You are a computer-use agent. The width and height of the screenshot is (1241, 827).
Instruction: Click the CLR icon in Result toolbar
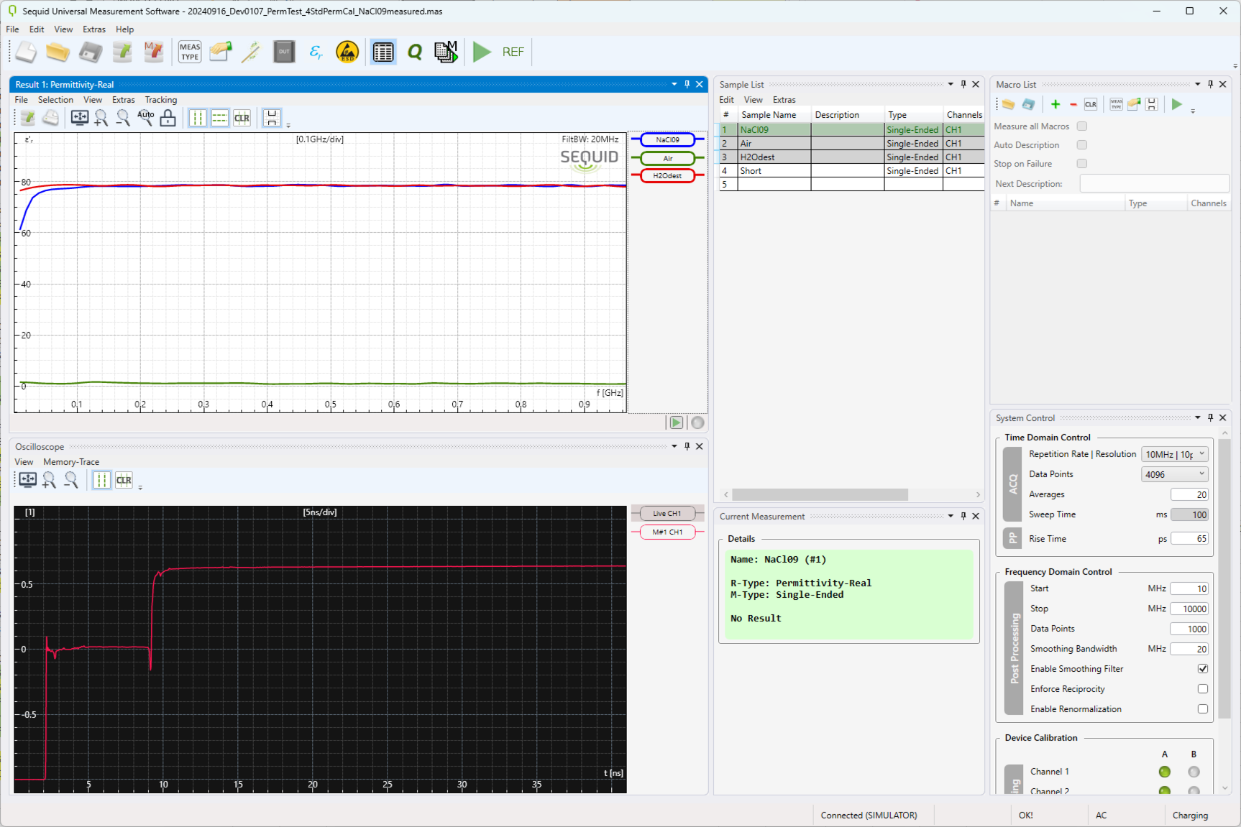click(x=242, y=119)
